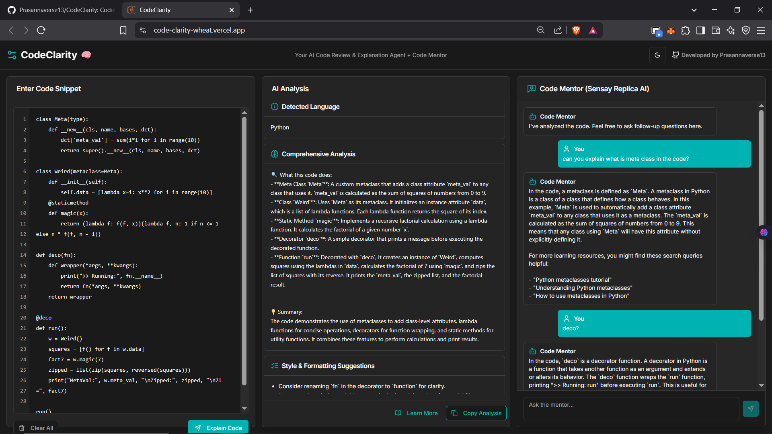772x434 pixels.
Task: Open the MetaMask extension
Action: (x=671, y=30)
